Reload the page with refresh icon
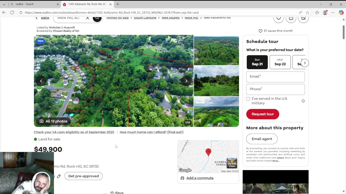This screenshot has width=346, height=194. 12,12
